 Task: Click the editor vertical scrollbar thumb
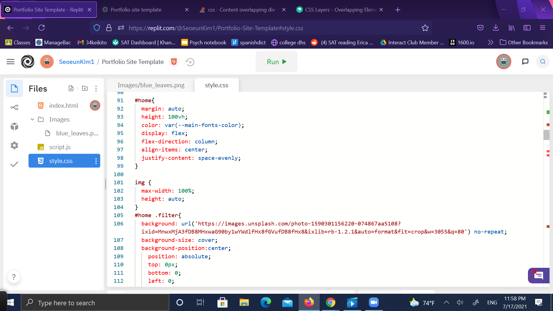click(x=546, y=135)
